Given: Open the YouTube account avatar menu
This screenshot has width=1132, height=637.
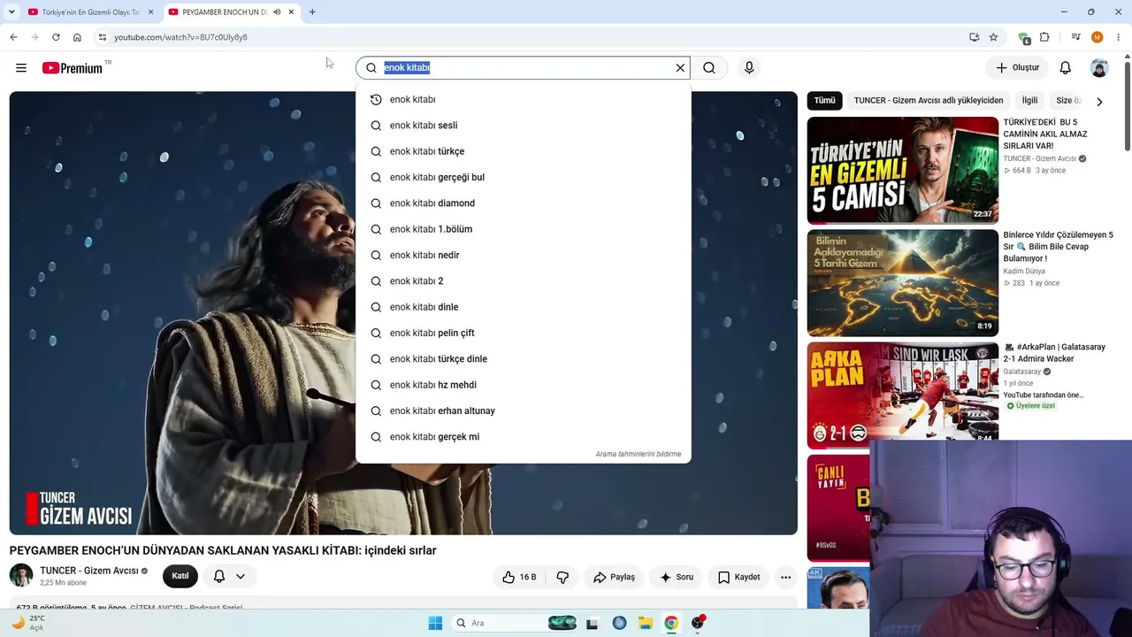Looking at the screenshot, I should click(1099, 68).
